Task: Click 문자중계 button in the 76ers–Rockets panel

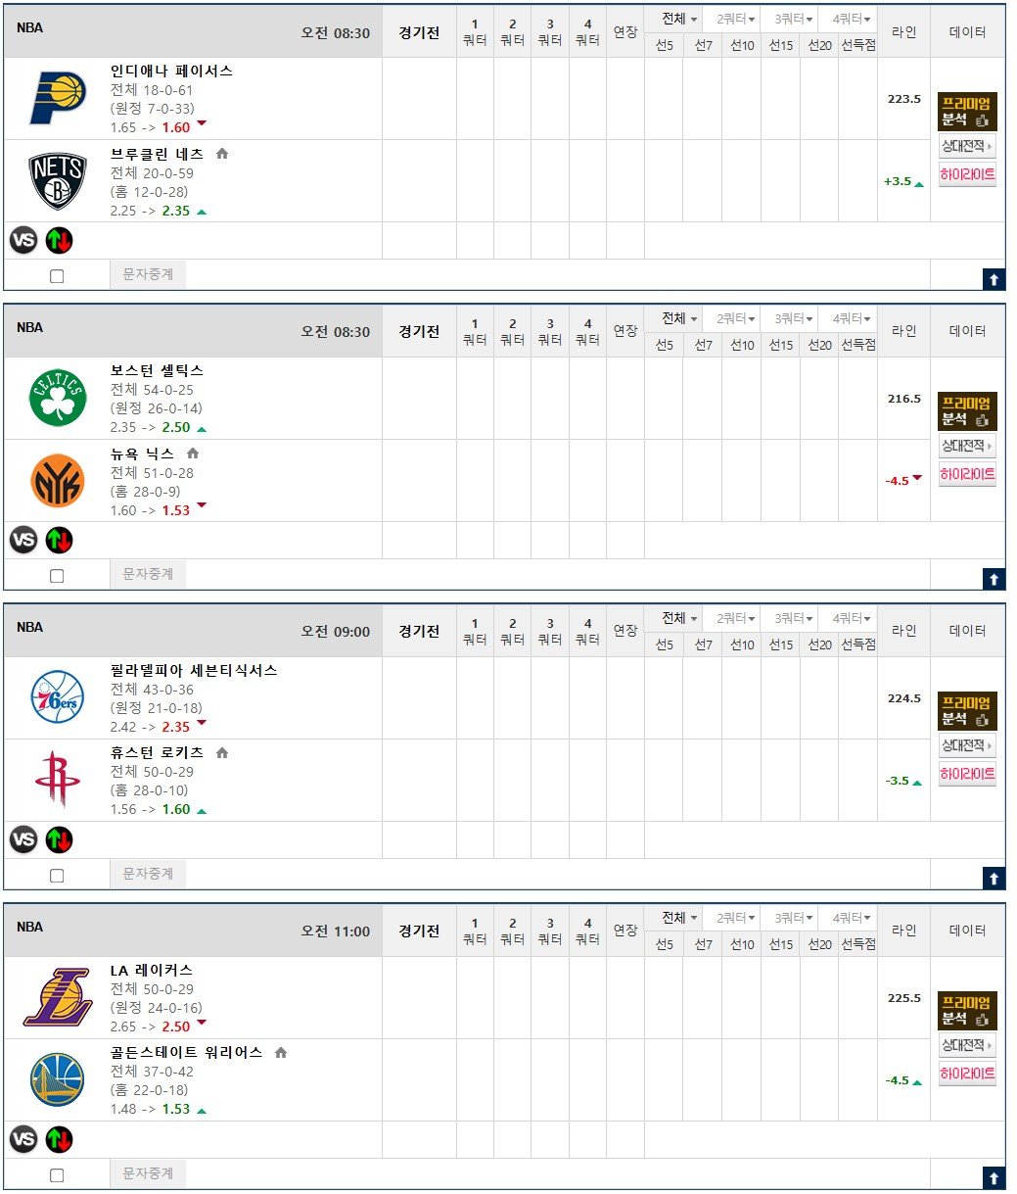Action: click(148, 873)
